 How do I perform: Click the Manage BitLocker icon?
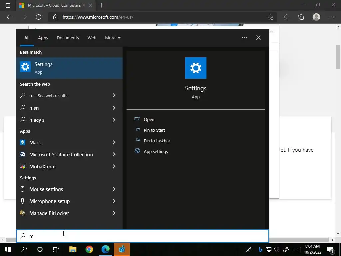click(x=23, y=213)
